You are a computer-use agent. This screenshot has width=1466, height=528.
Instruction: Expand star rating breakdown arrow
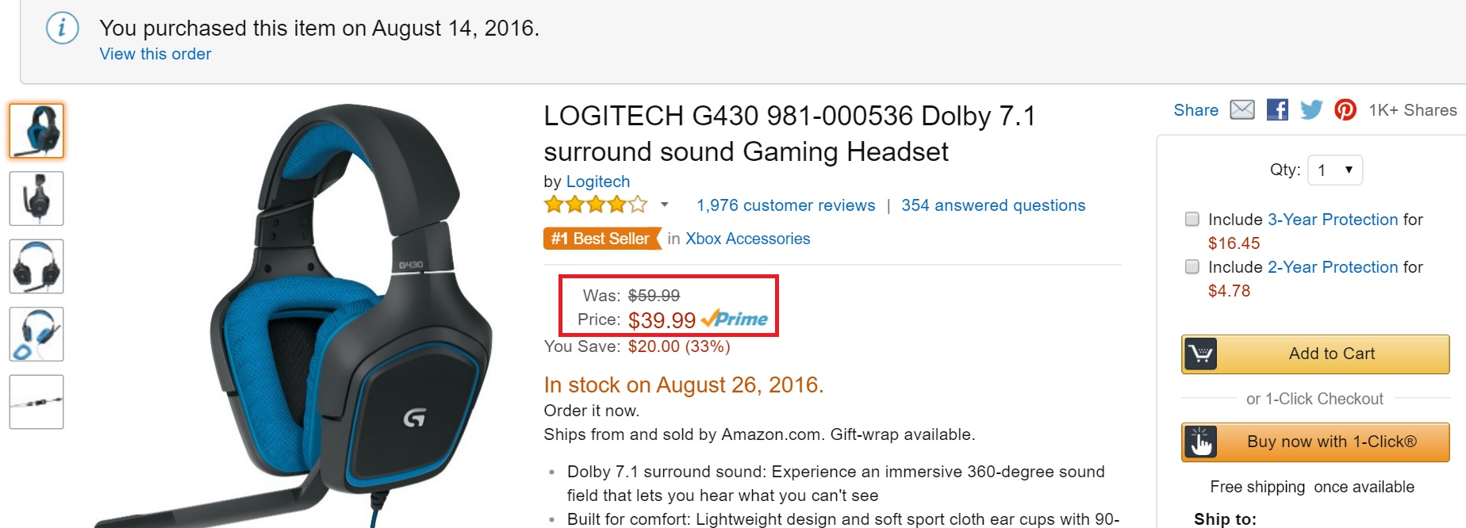[664, 205]
